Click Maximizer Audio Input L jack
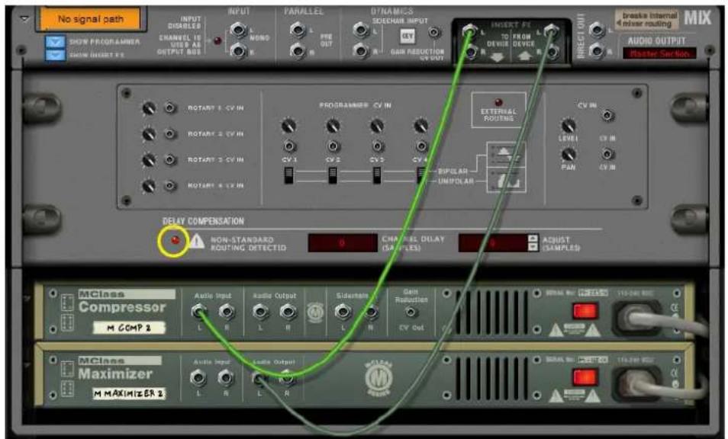 pos(198,378)
